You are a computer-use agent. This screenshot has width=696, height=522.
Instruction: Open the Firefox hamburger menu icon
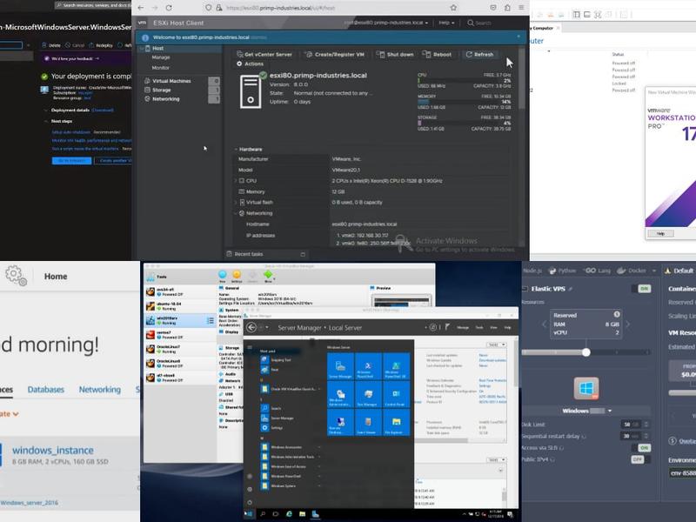521,8
